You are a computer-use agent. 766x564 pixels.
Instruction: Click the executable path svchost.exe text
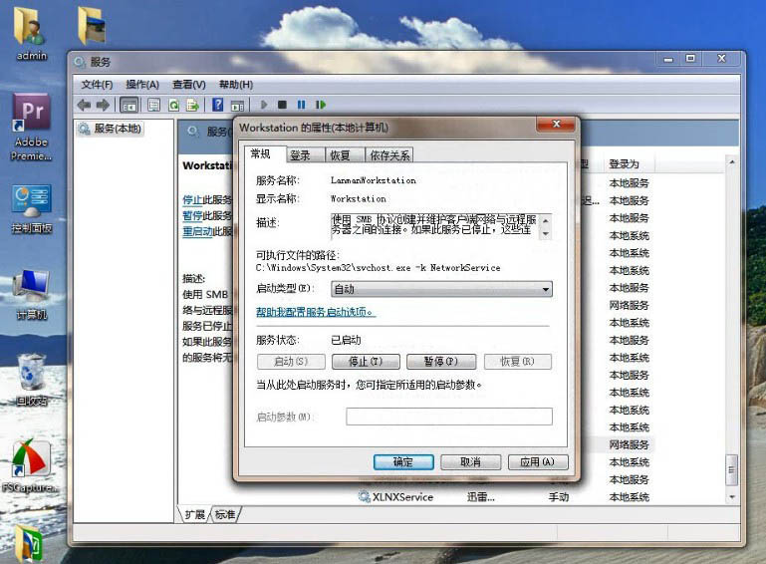tap(379, 268)
